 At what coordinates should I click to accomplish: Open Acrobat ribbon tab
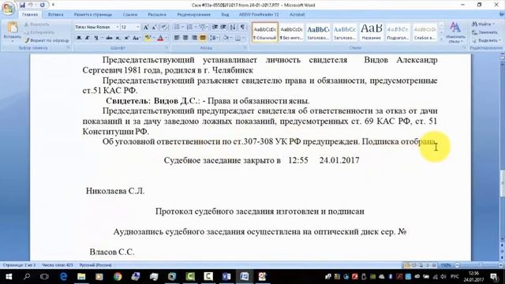(x=297, y=14)
